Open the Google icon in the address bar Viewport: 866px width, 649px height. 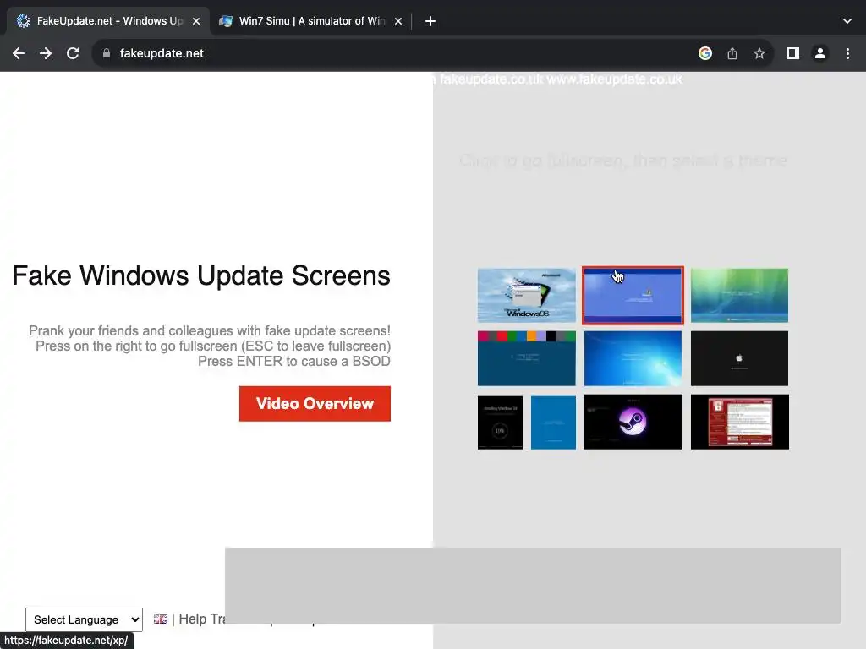click(x=704, y=53)
